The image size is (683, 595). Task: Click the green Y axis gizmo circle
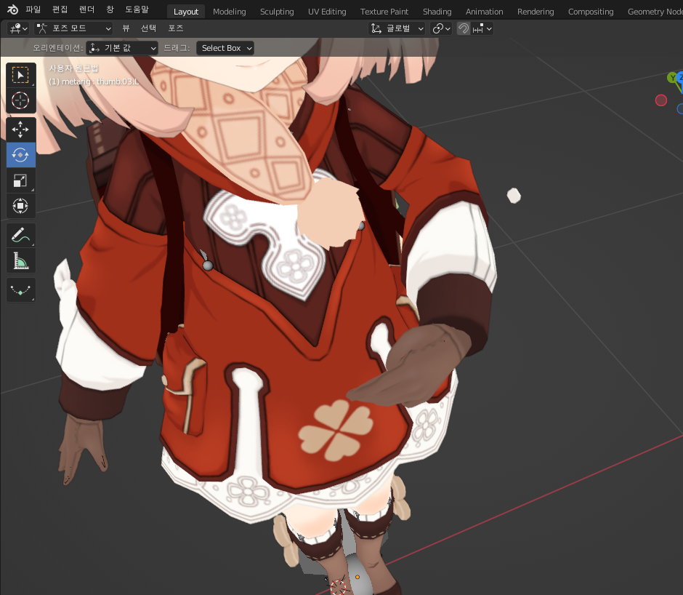click(x=672, y=78)
